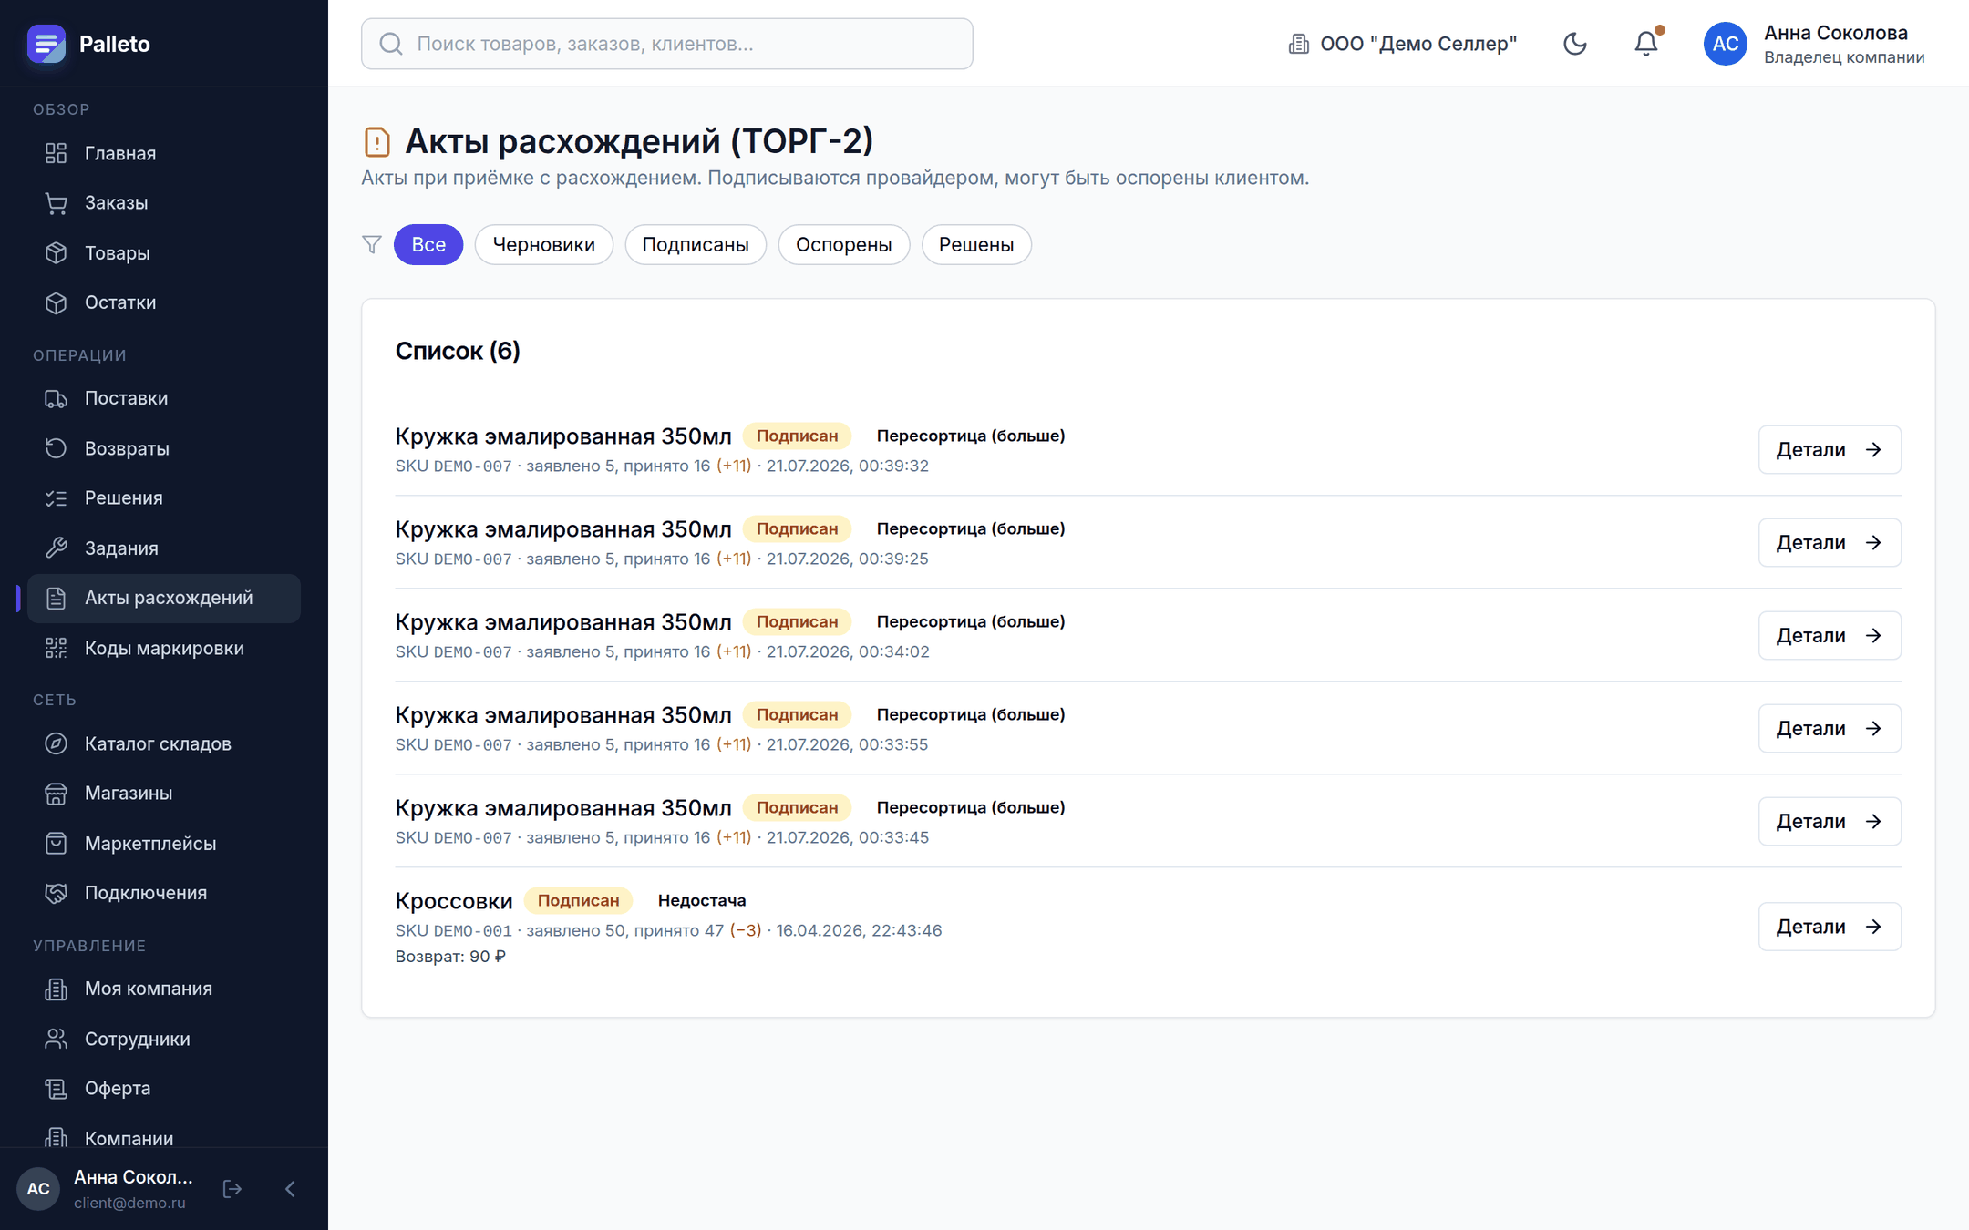
Task: Click the "Возврат: 90 ₽" text
Action: [450, 957]
